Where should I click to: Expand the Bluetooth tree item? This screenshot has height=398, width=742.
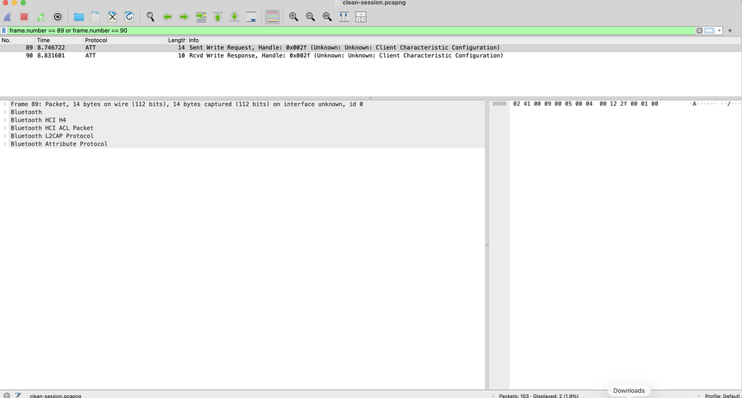pyautogui.click(x=5, y=112)
